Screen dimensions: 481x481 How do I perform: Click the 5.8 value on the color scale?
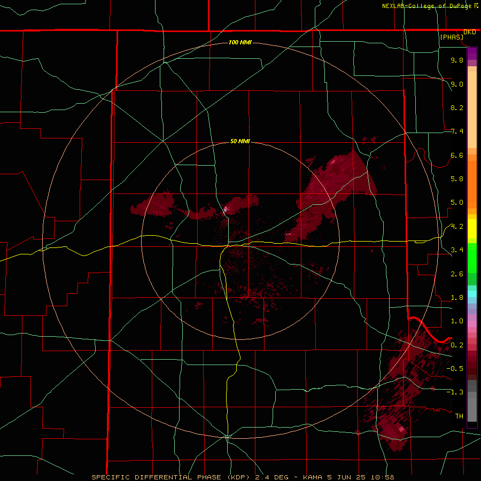457,179
